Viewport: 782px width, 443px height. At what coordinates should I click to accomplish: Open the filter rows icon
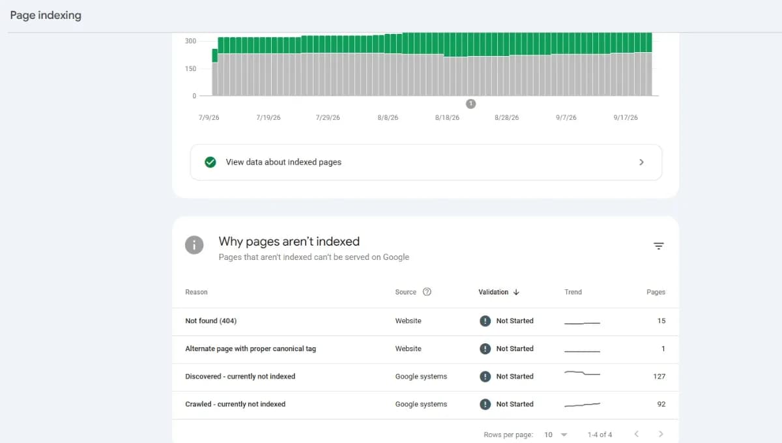659,246
